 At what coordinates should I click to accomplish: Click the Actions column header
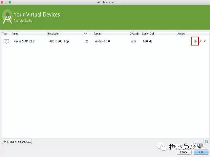181,34
